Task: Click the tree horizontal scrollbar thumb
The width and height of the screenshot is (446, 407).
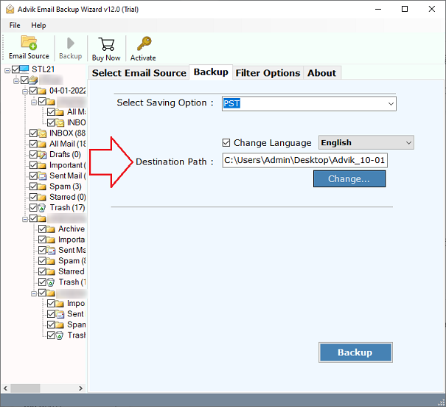Action: (x=25, y=389)
